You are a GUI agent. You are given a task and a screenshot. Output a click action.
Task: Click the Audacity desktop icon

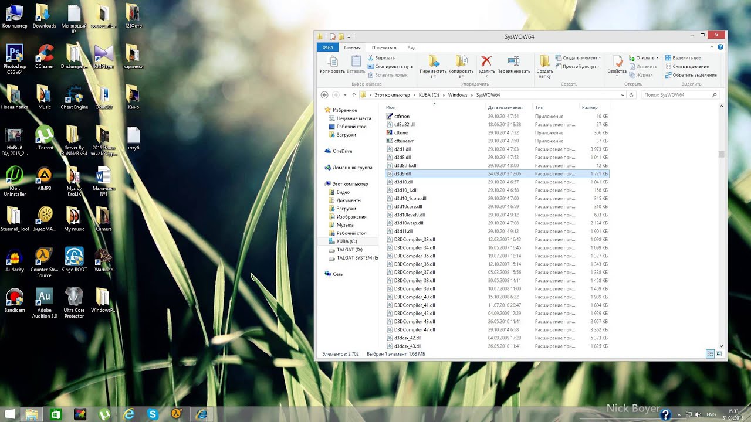(x=14, y=260)
